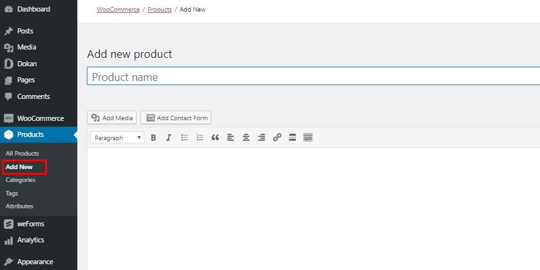
Task: Open the WooCommerce sidebar menu
Action: coord(40,118)
